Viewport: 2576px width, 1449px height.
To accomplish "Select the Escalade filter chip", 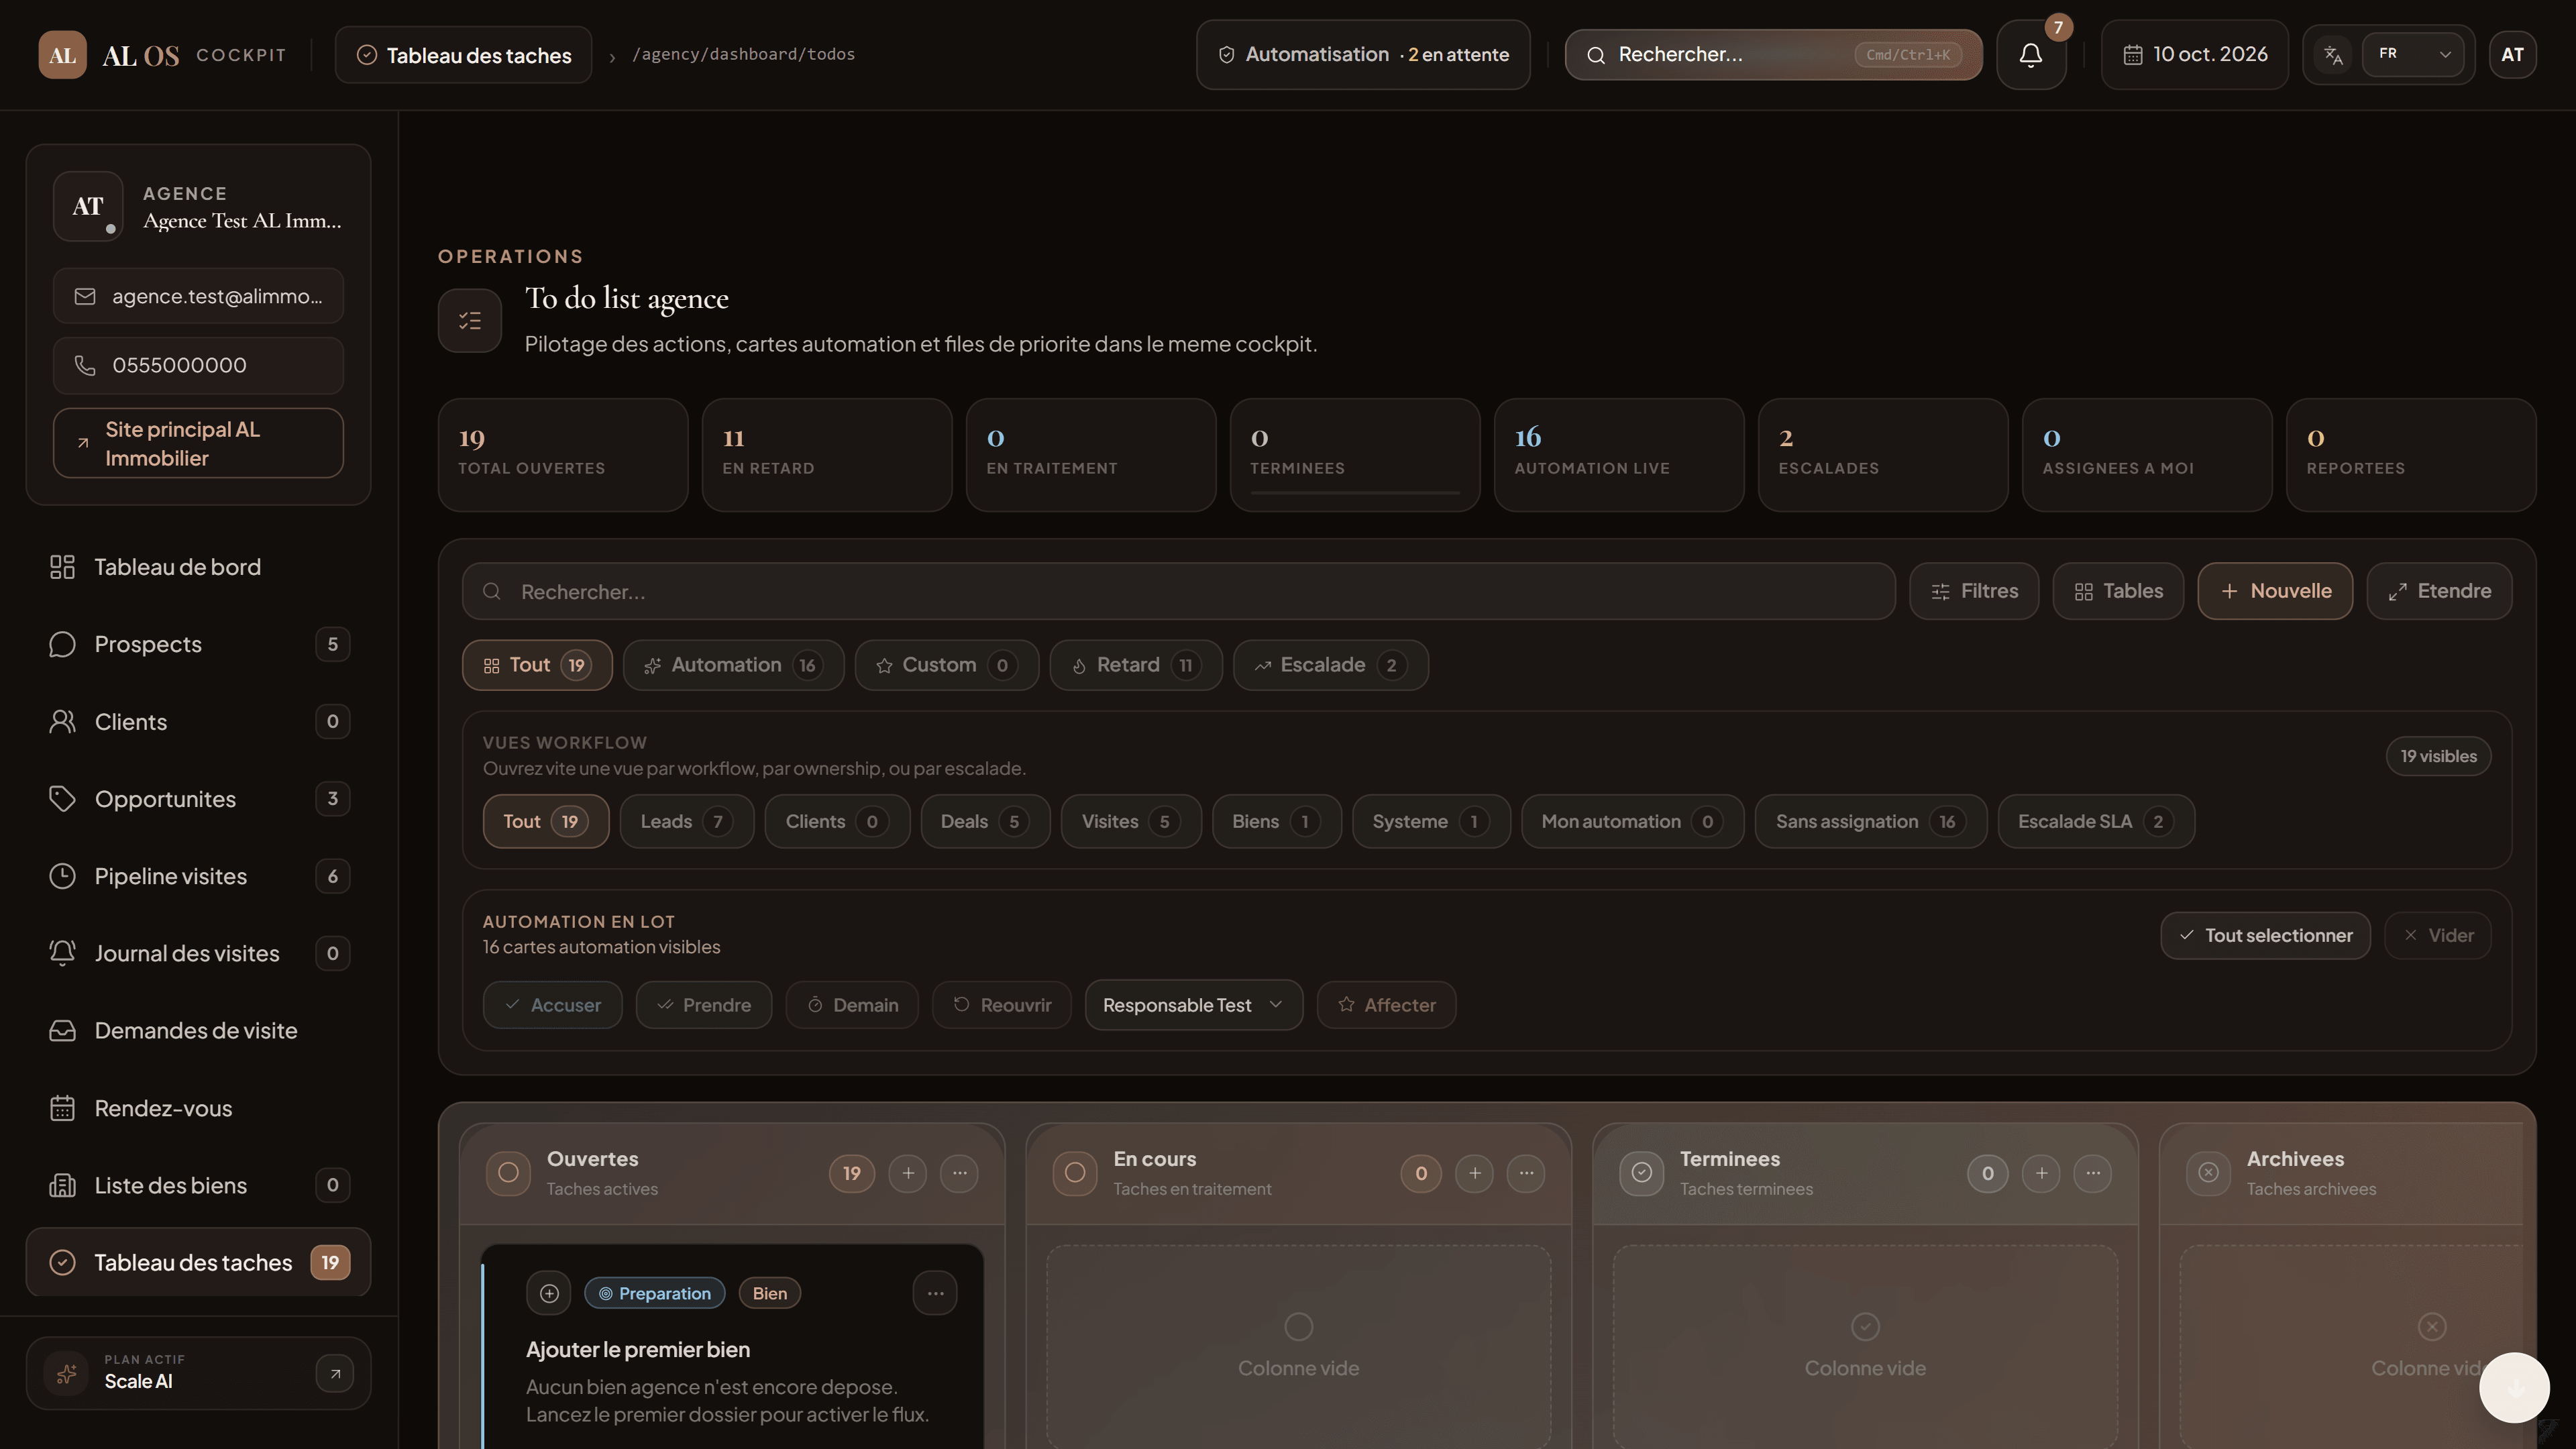I will tap(1330, 665).
